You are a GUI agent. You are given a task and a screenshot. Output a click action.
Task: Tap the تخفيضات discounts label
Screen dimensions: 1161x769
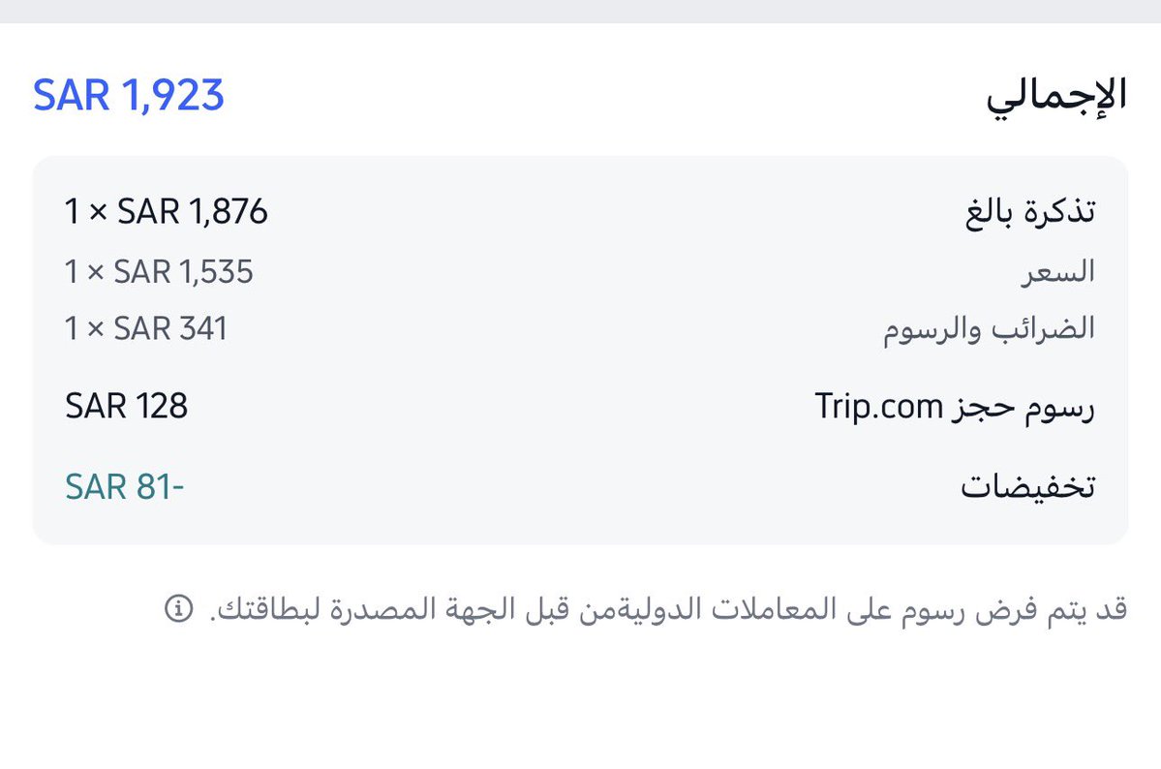click(x=1028, y=487)
